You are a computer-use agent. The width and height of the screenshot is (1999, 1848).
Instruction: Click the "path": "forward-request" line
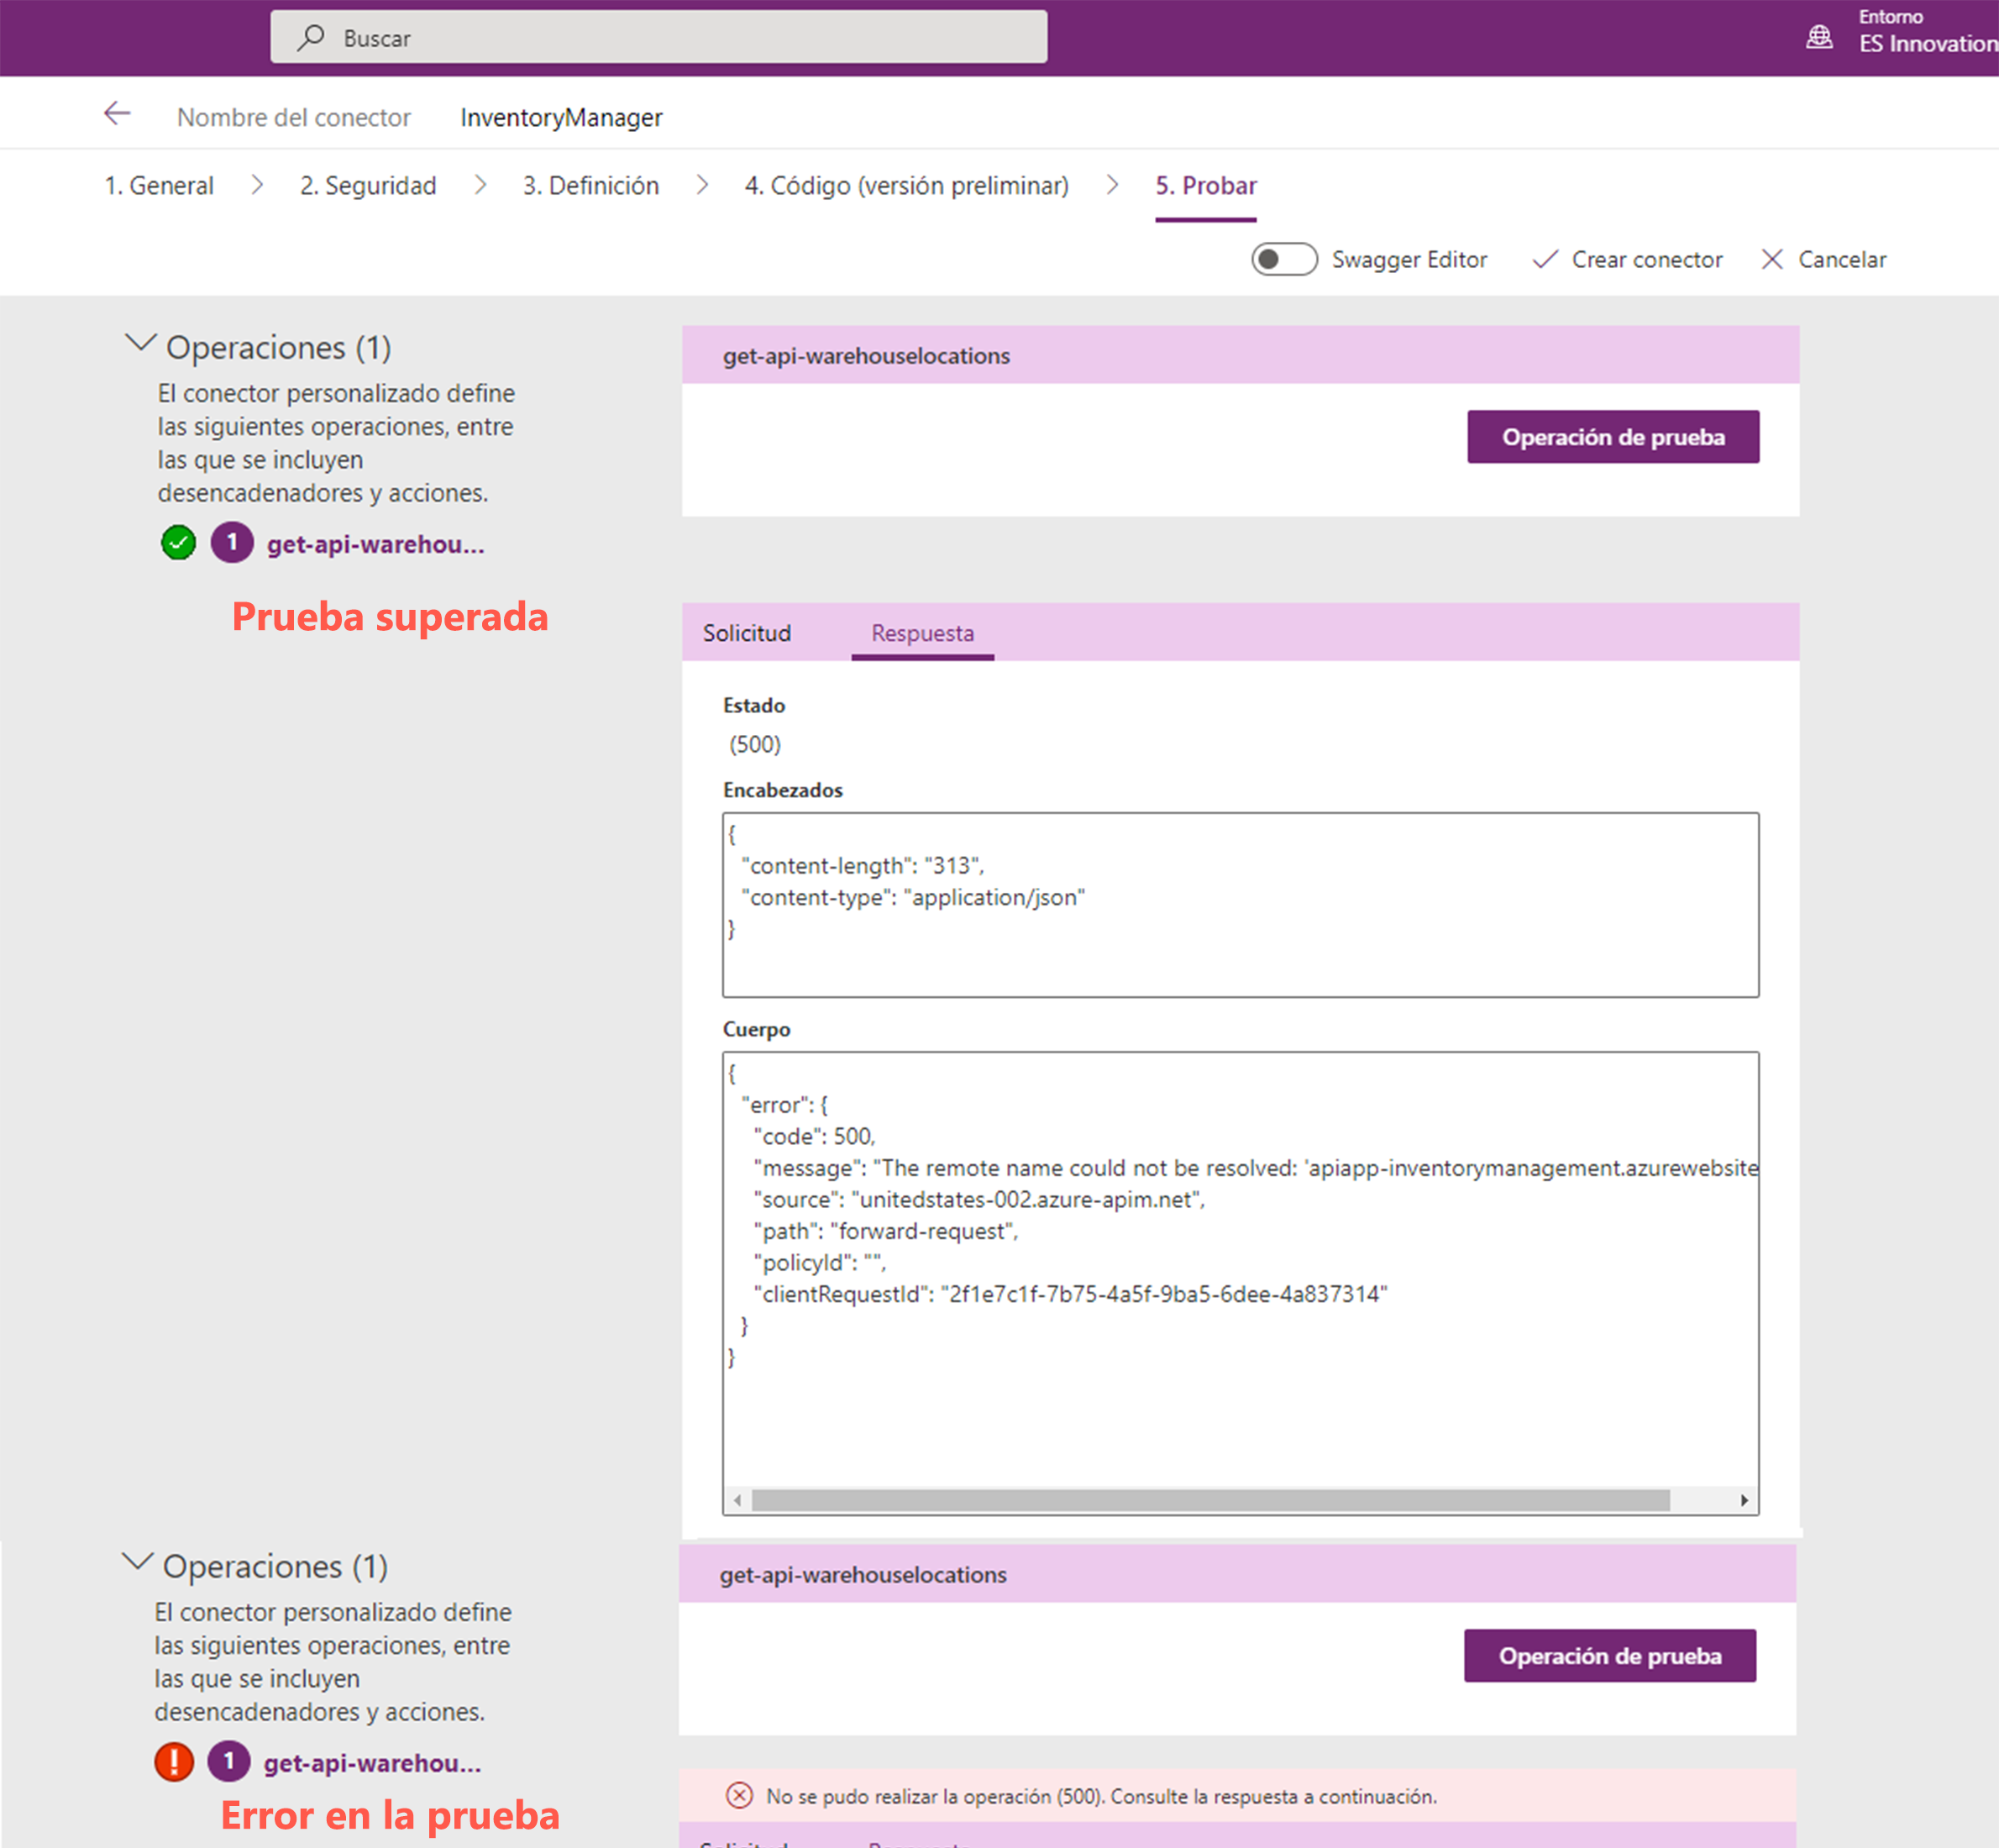[x=885, y=1231]
